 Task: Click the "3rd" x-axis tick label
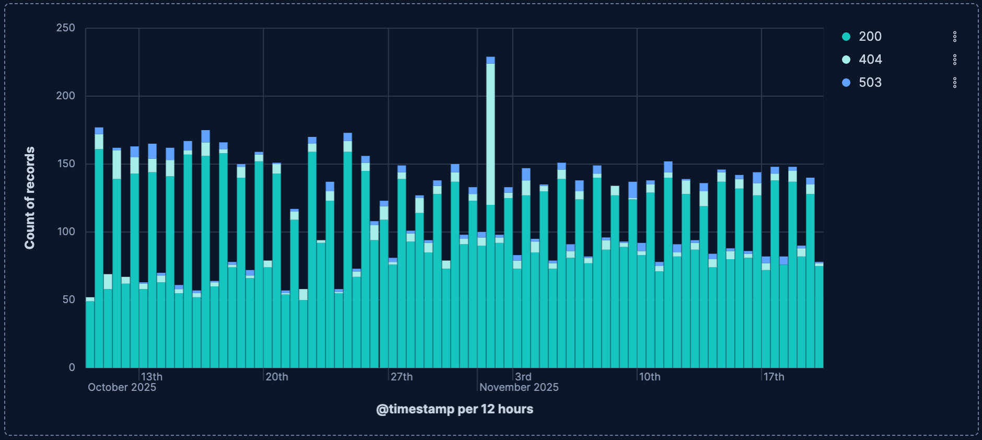pyautogui.click(x=523, y=377)
